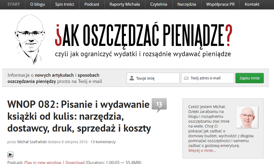274x164 pixels.
Task: Submit with the Zapisz mnie button
Action: click(249, 78)
